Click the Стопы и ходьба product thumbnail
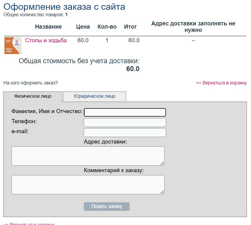 coord(13,46)
